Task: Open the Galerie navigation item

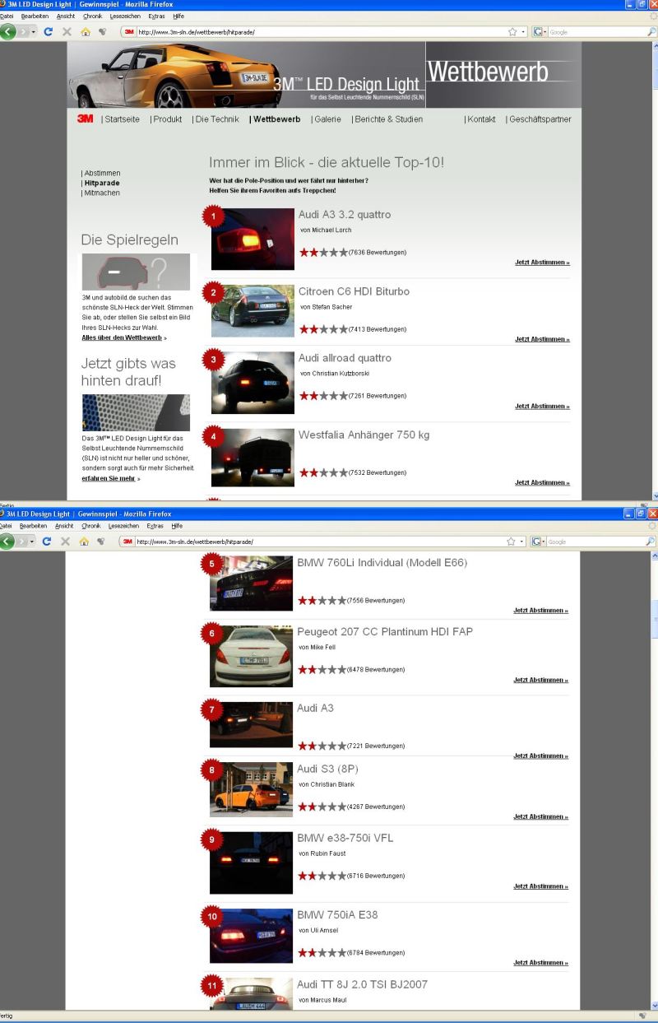Action: [327, 119]
